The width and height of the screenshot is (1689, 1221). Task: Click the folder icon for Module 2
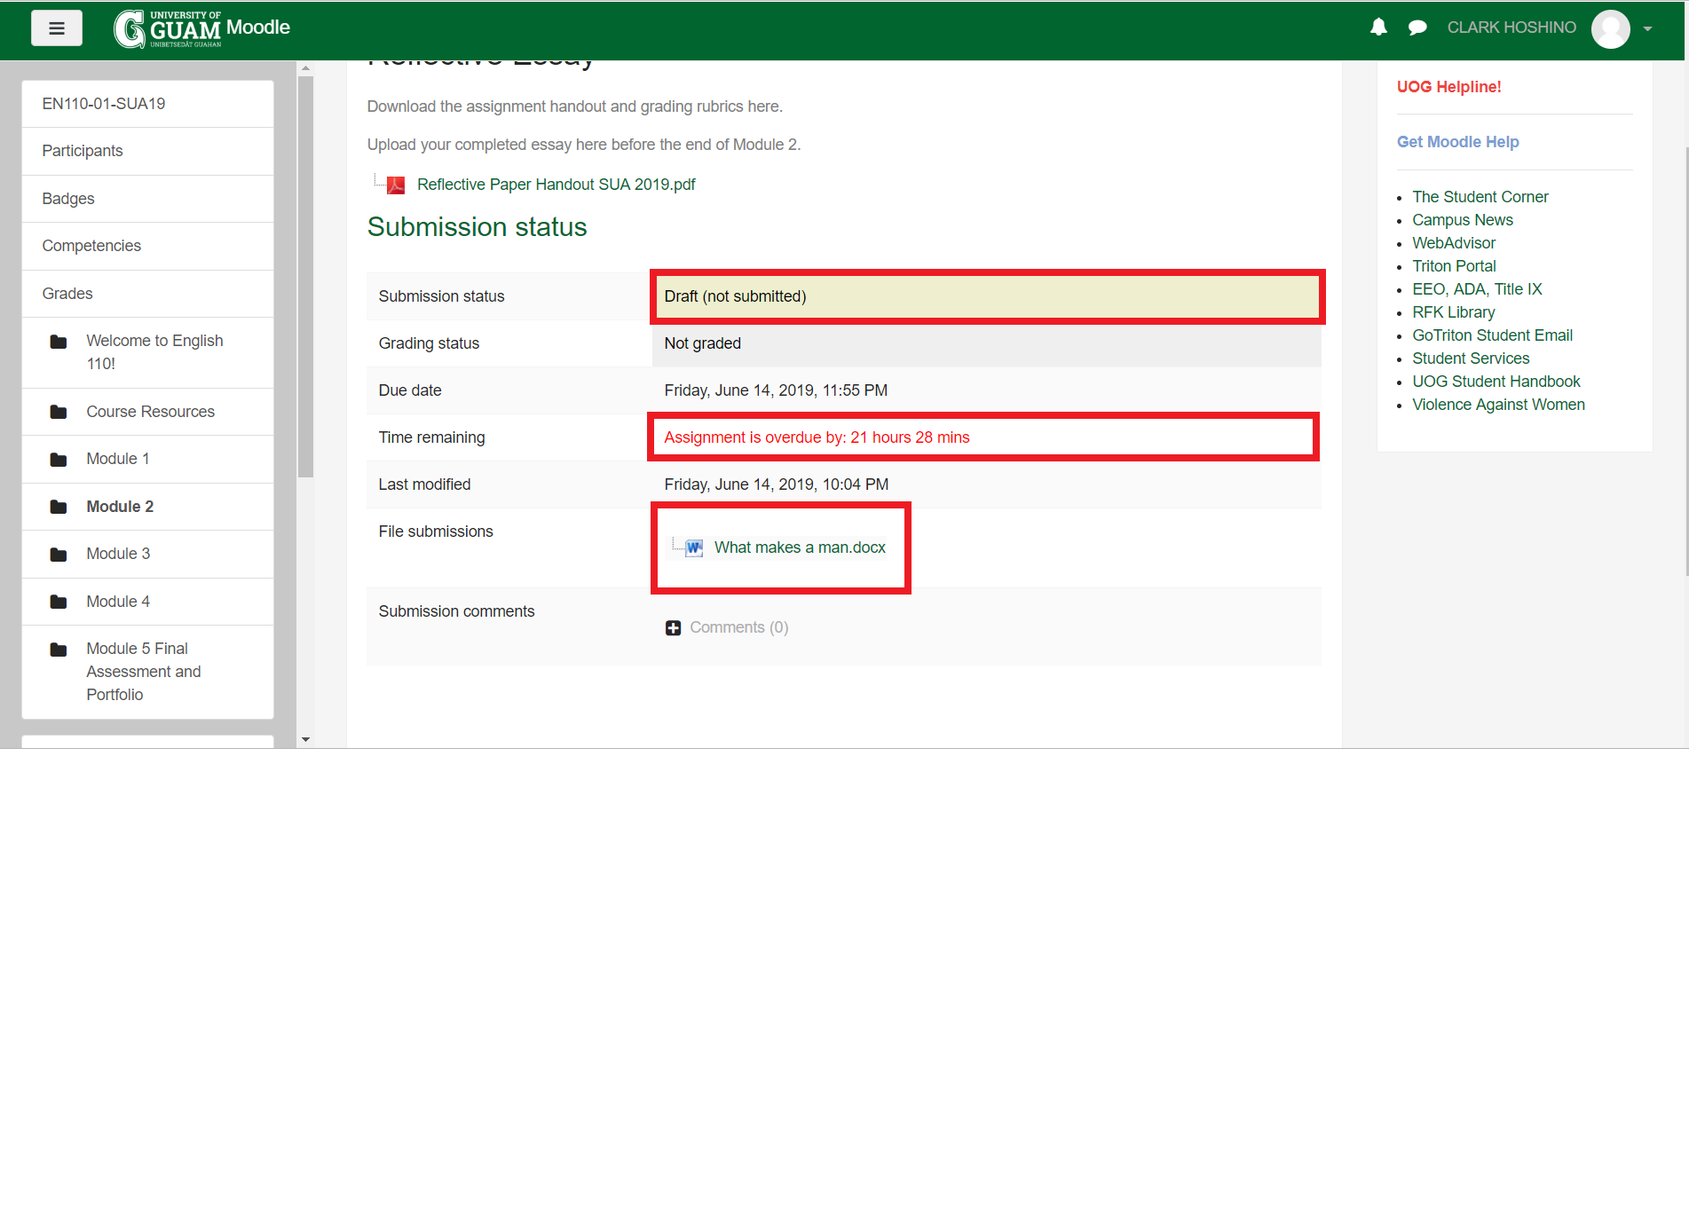59,507
